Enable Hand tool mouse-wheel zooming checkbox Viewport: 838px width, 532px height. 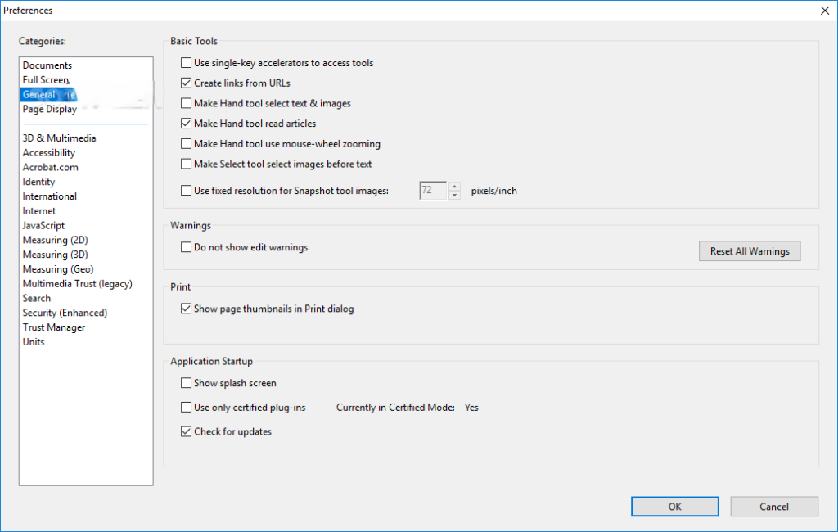[186, 144]
